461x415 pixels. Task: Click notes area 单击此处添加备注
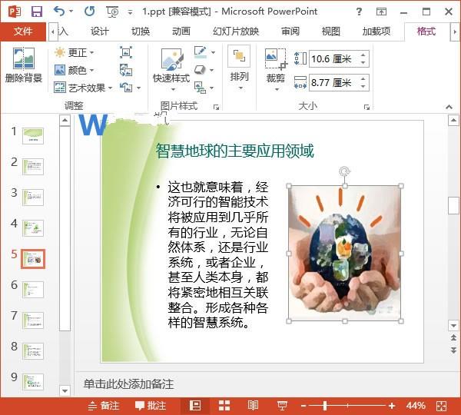[129, 383]
